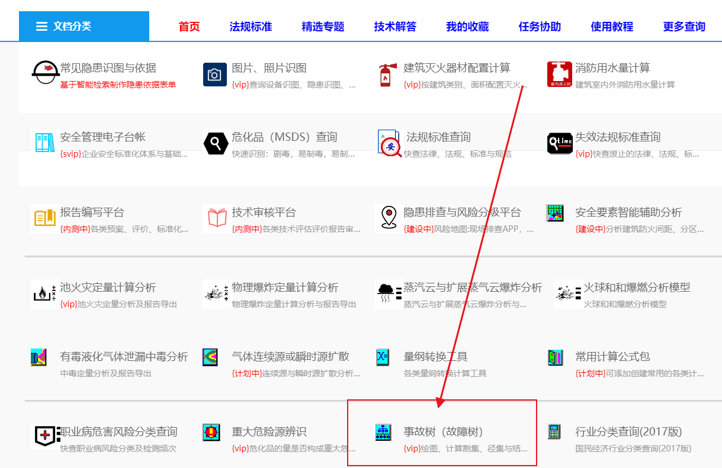Open 隐患排查与风险分级平台 link
The width and height of the screenshot is (722, 468).
[462, 212]
